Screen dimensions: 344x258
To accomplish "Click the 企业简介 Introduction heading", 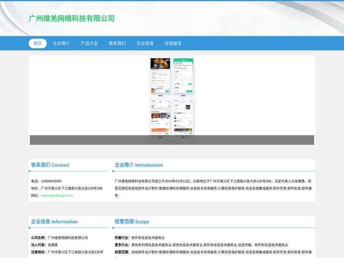I will pyautogui.click(x=139, y=165).
